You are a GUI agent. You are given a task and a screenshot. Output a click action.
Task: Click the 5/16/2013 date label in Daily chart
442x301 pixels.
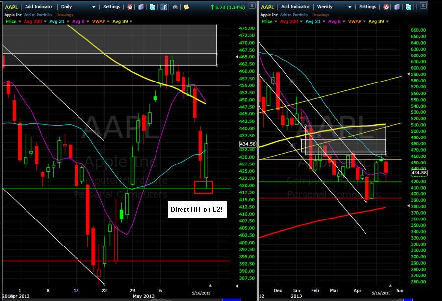[201, 293]
